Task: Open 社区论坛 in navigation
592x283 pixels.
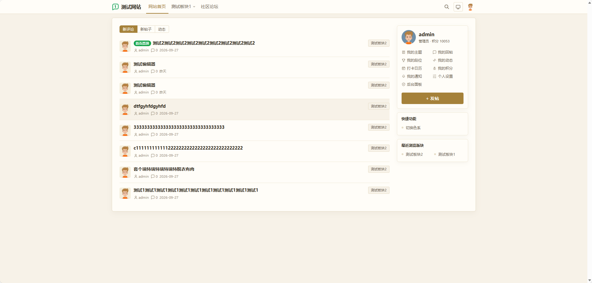Action: coord(210,7)
